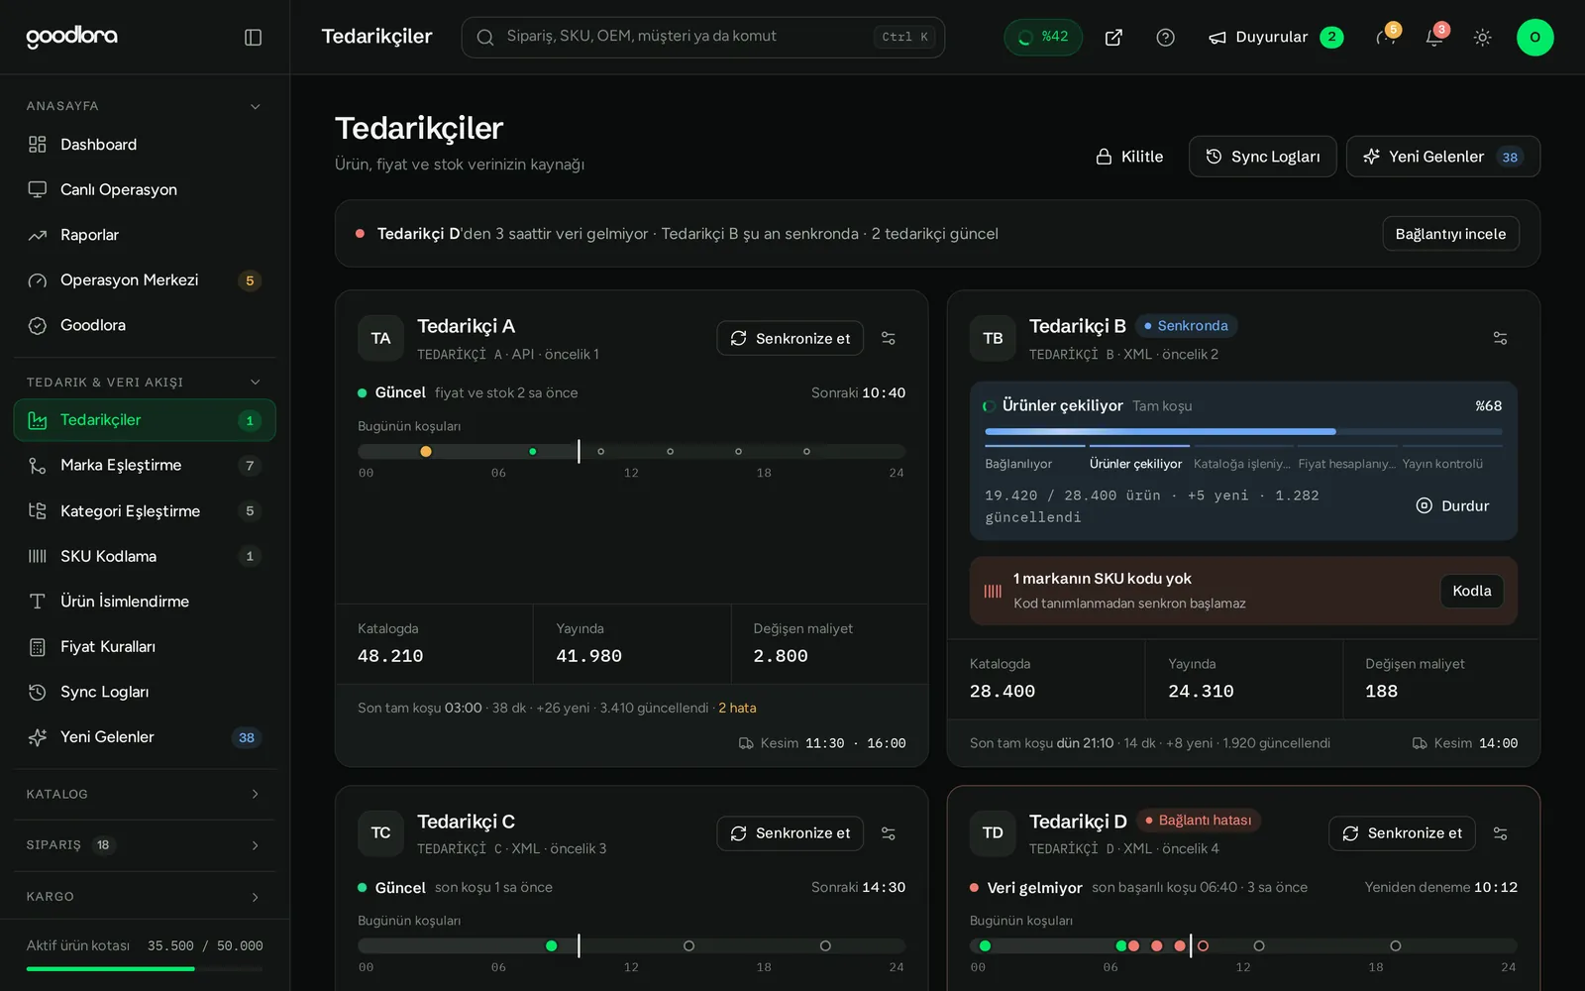Image resolution: width=1585 pixels, height=991 pixels.
Task: Expand the SIPARIŞ section
Action: coord(145,845)
